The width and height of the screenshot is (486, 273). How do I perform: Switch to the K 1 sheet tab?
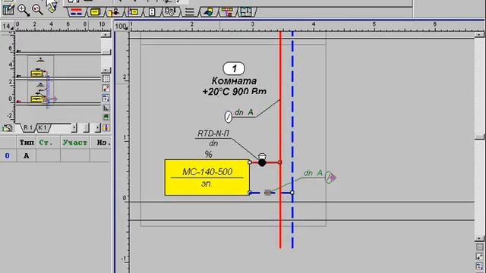(43, 127)
